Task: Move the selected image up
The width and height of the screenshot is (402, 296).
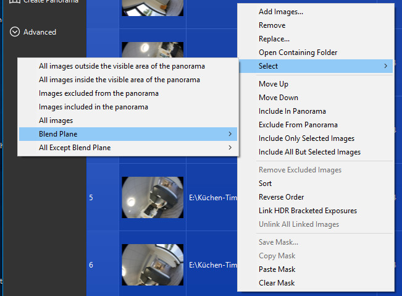Action: point(273,84)
